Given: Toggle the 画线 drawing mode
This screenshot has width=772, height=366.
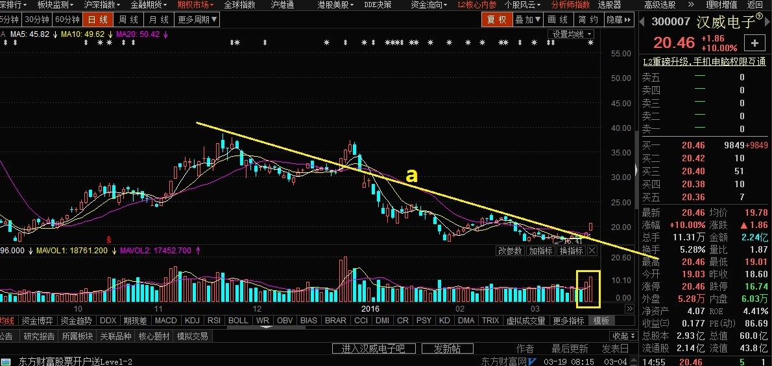Looking at the screenshot, I should coord(558,19).
